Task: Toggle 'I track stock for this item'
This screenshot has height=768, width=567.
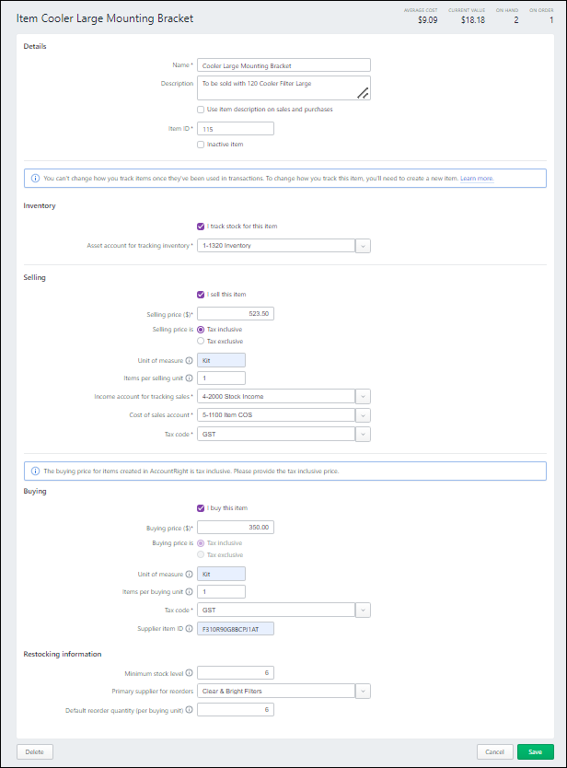Action: (x=201, y=226)
